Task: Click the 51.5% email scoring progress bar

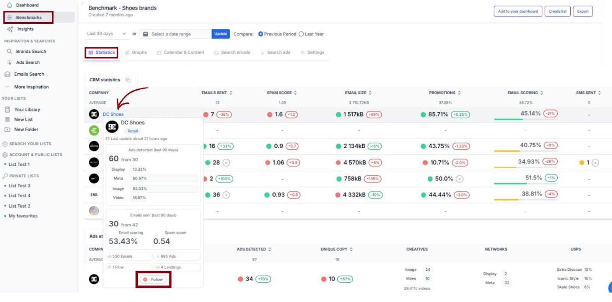Action: [x=526, y=184]
